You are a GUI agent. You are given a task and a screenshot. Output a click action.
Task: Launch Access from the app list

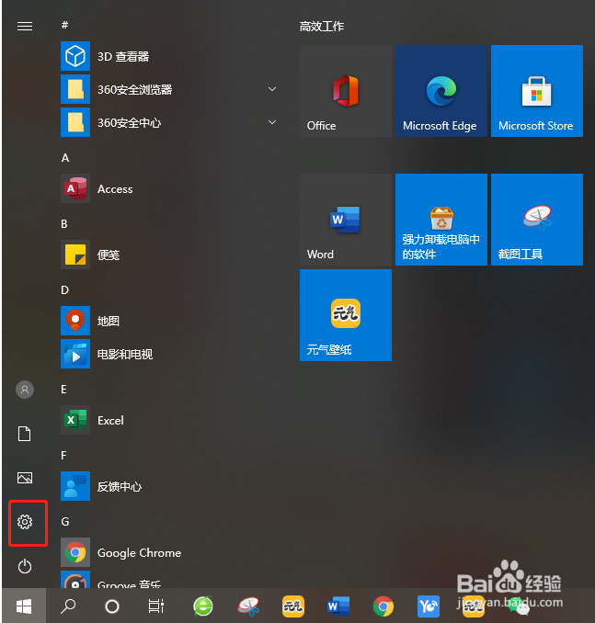pos(169,188)
